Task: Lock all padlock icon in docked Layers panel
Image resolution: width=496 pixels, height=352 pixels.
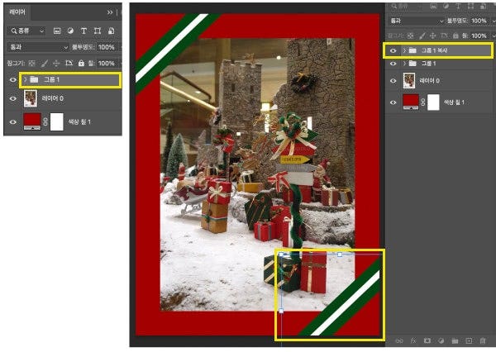Action: point(455,36)
